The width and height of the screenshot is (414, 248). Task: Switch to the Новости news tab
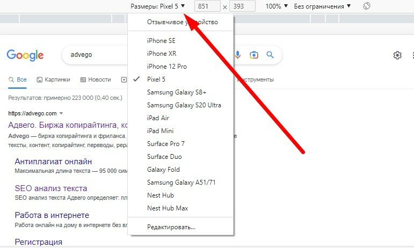tap(96, 79)
